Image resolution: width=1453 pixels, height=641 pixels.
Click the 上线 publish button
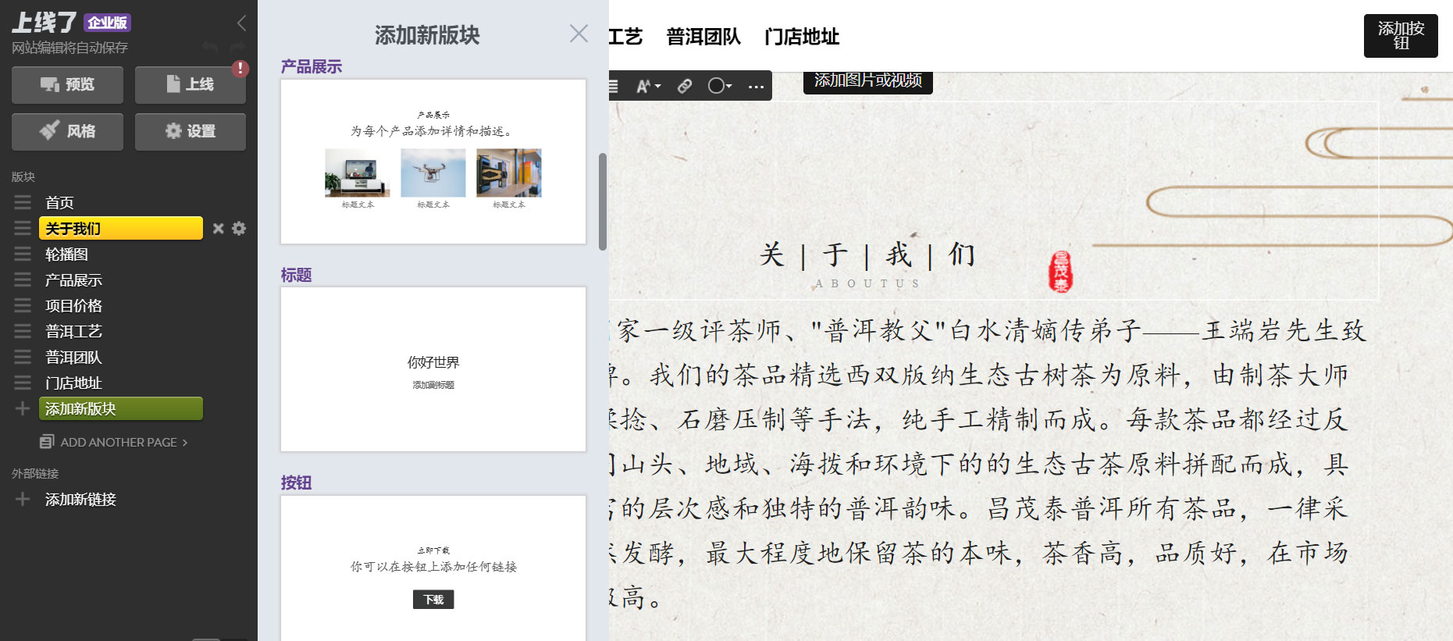191,84
